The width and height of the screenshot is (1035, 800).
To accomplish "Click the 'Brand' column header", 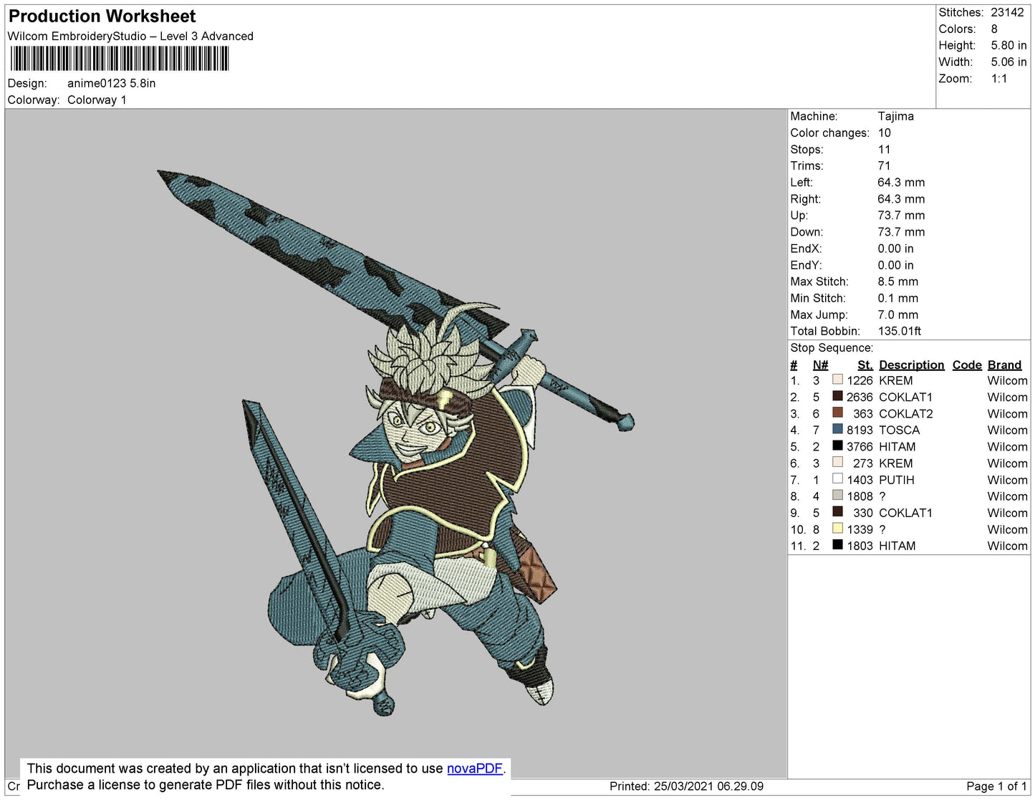I will [x=1004, y=365].
